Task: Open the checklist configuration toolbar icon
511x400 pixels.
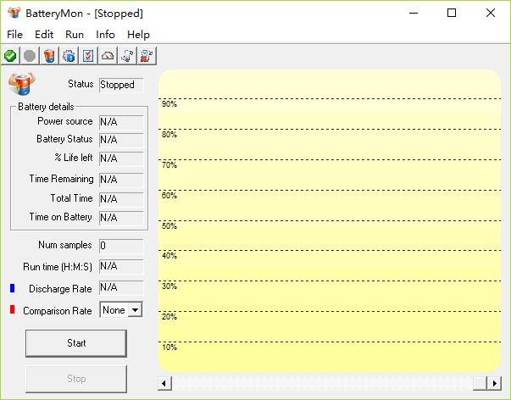Action: pos(88,56)
